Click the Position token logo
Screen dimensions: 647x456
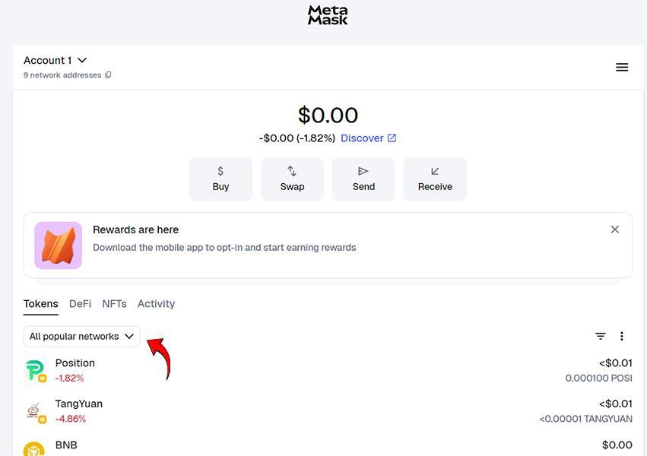point(34,369)
